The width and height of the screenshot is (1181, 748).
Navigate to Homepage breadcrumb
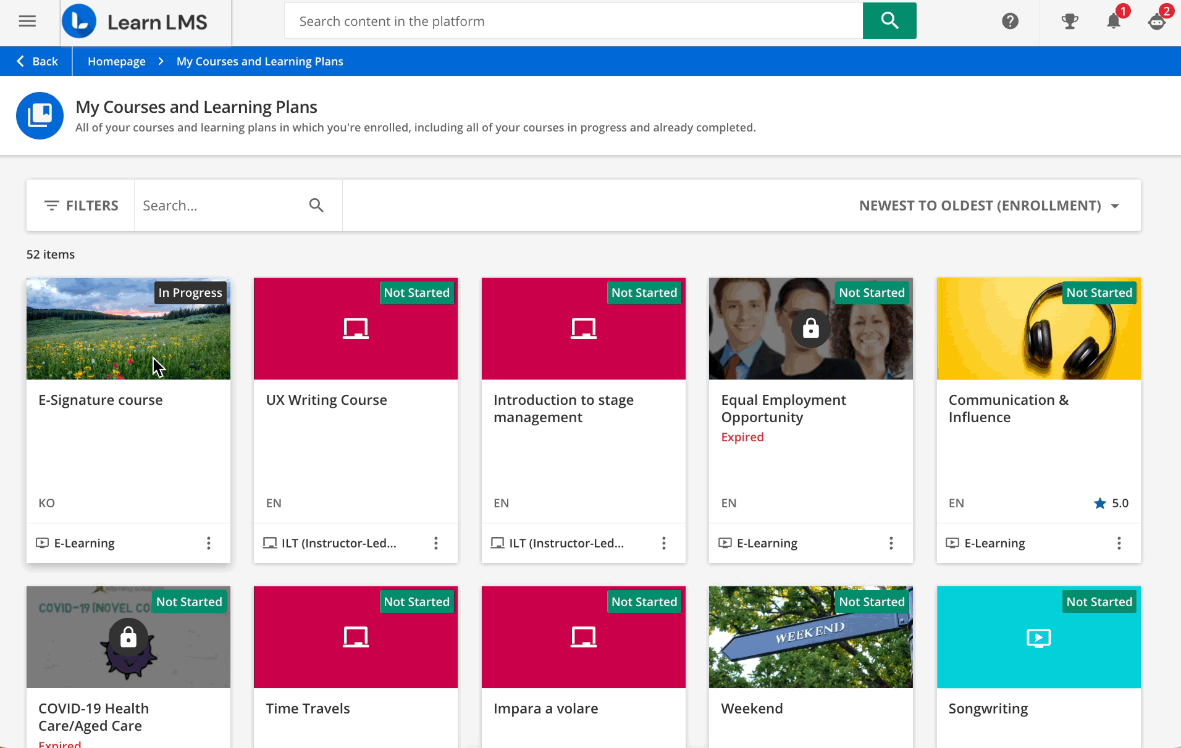pyautogui.click(x=117, y=61)
